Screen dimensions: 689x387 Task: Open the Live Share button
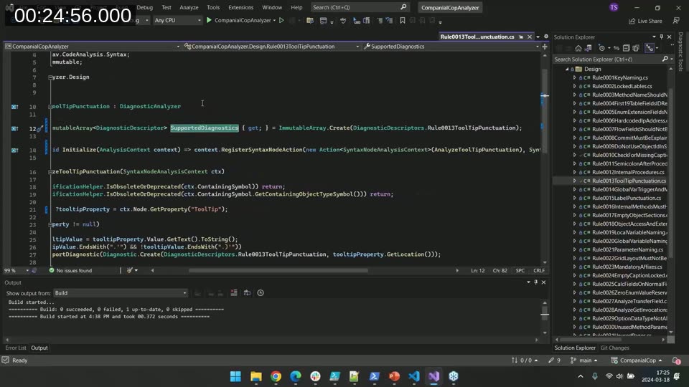(645, 21)
